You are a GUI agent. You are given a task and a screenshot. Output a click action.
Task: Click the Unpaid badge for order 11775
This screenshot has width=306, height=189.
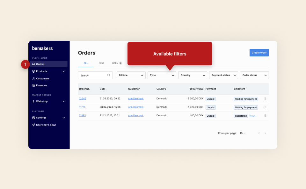pos(210,107)
